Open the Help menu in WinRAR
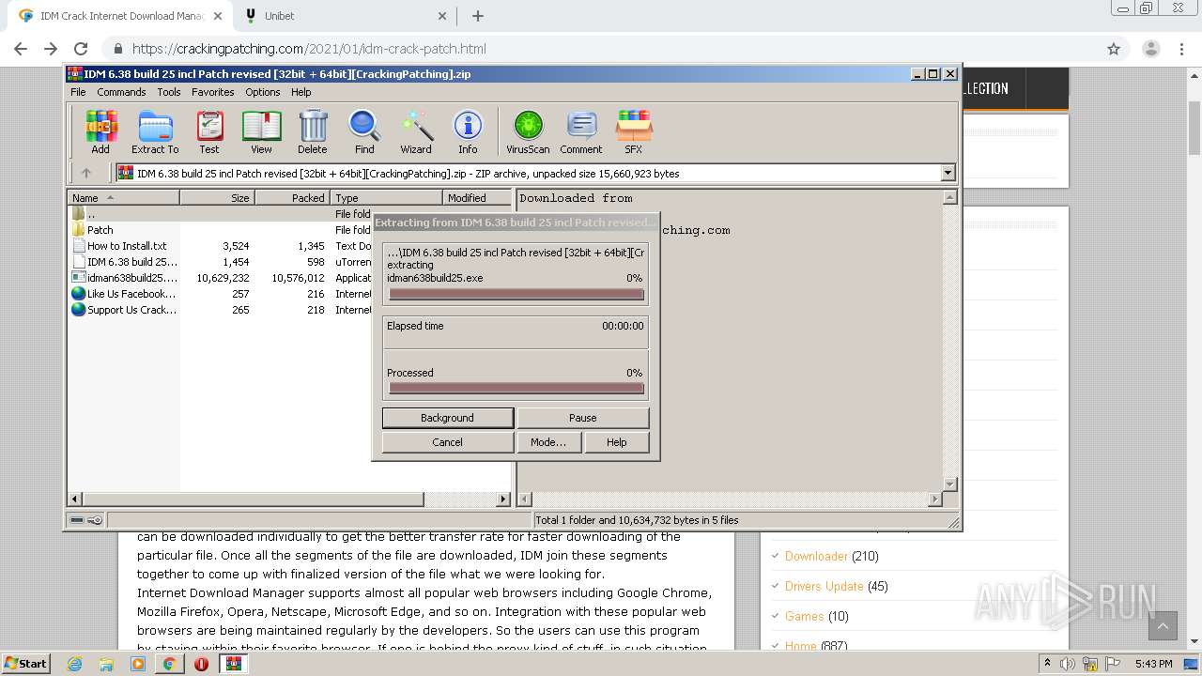Screen dimensions: 1202x676 (x=300, y=92)
